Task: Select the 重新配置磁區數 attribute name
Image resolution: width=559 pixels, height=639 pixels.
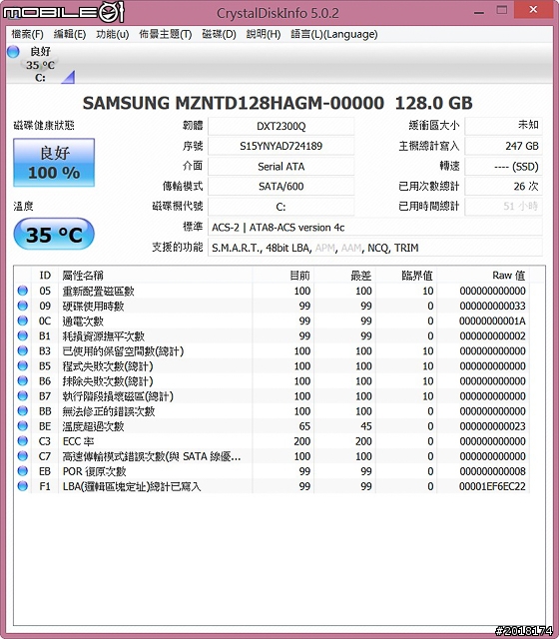Action: (x=98, y=291)
